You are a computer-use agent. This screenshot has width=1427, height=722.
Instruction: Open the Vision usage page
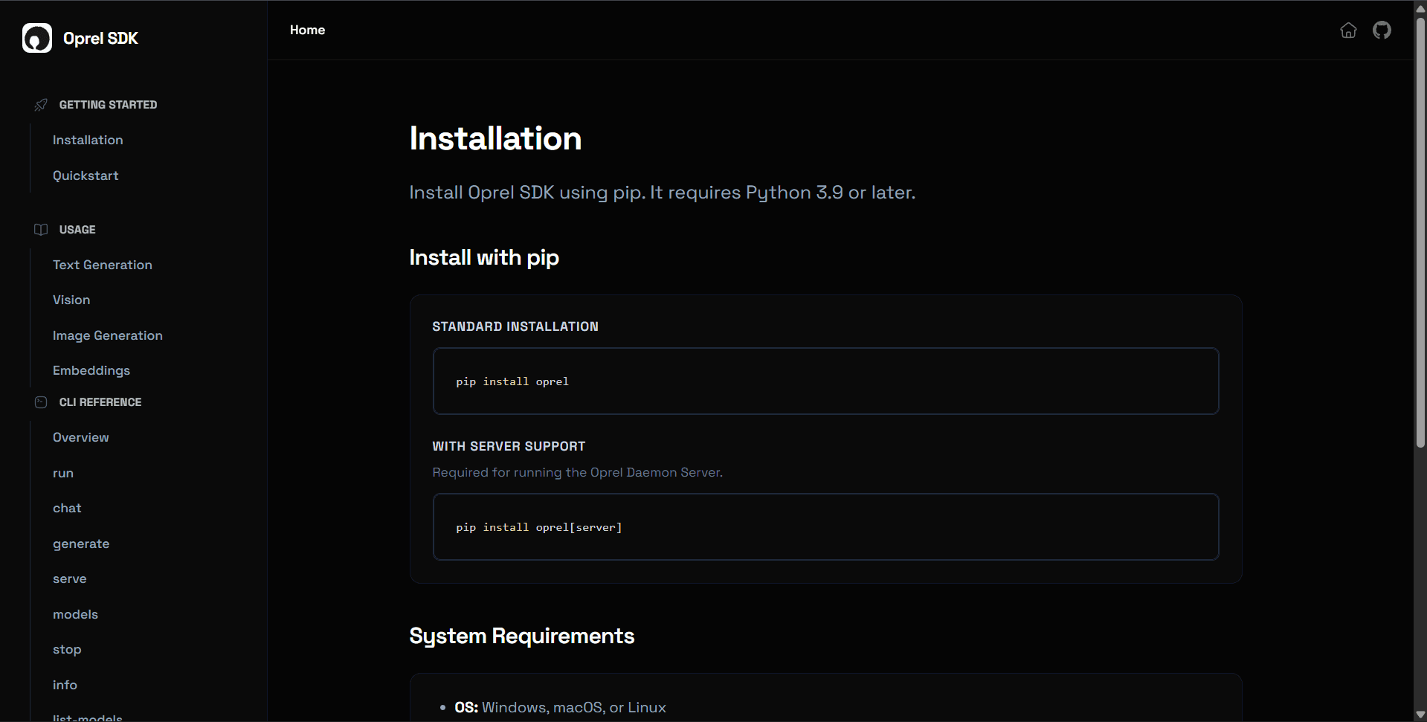(x=71, y=300)
